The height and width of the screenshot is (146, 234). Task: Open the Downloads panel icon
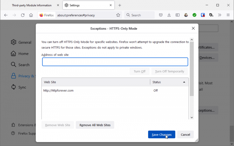pos(169,15)
